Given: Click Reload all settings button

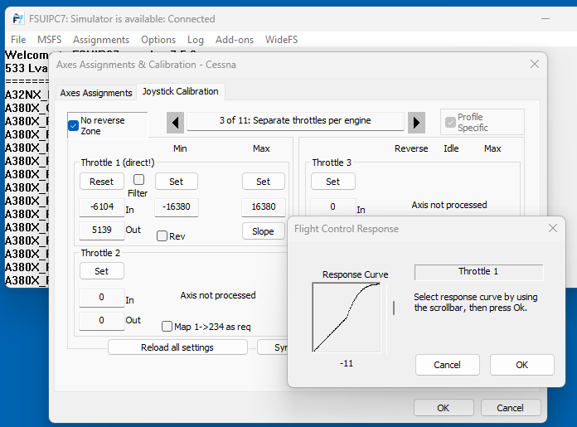Looking at the screenshot, I should (x=177, y=347).
